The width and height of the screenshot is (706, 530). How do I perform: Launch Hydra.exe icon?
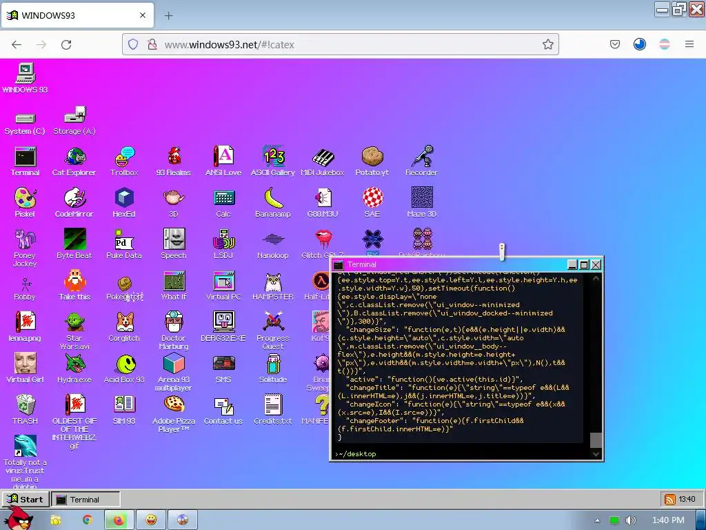pos(74,369)
